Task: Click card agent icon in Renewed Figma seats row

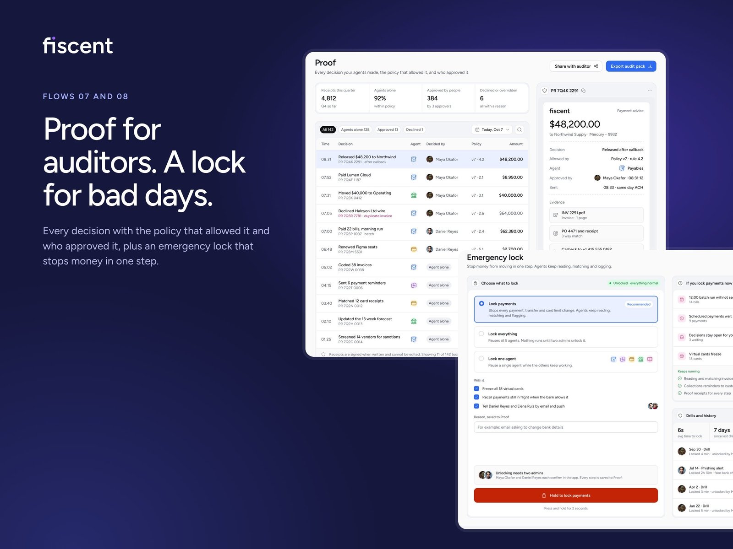Action: (414, 249)
